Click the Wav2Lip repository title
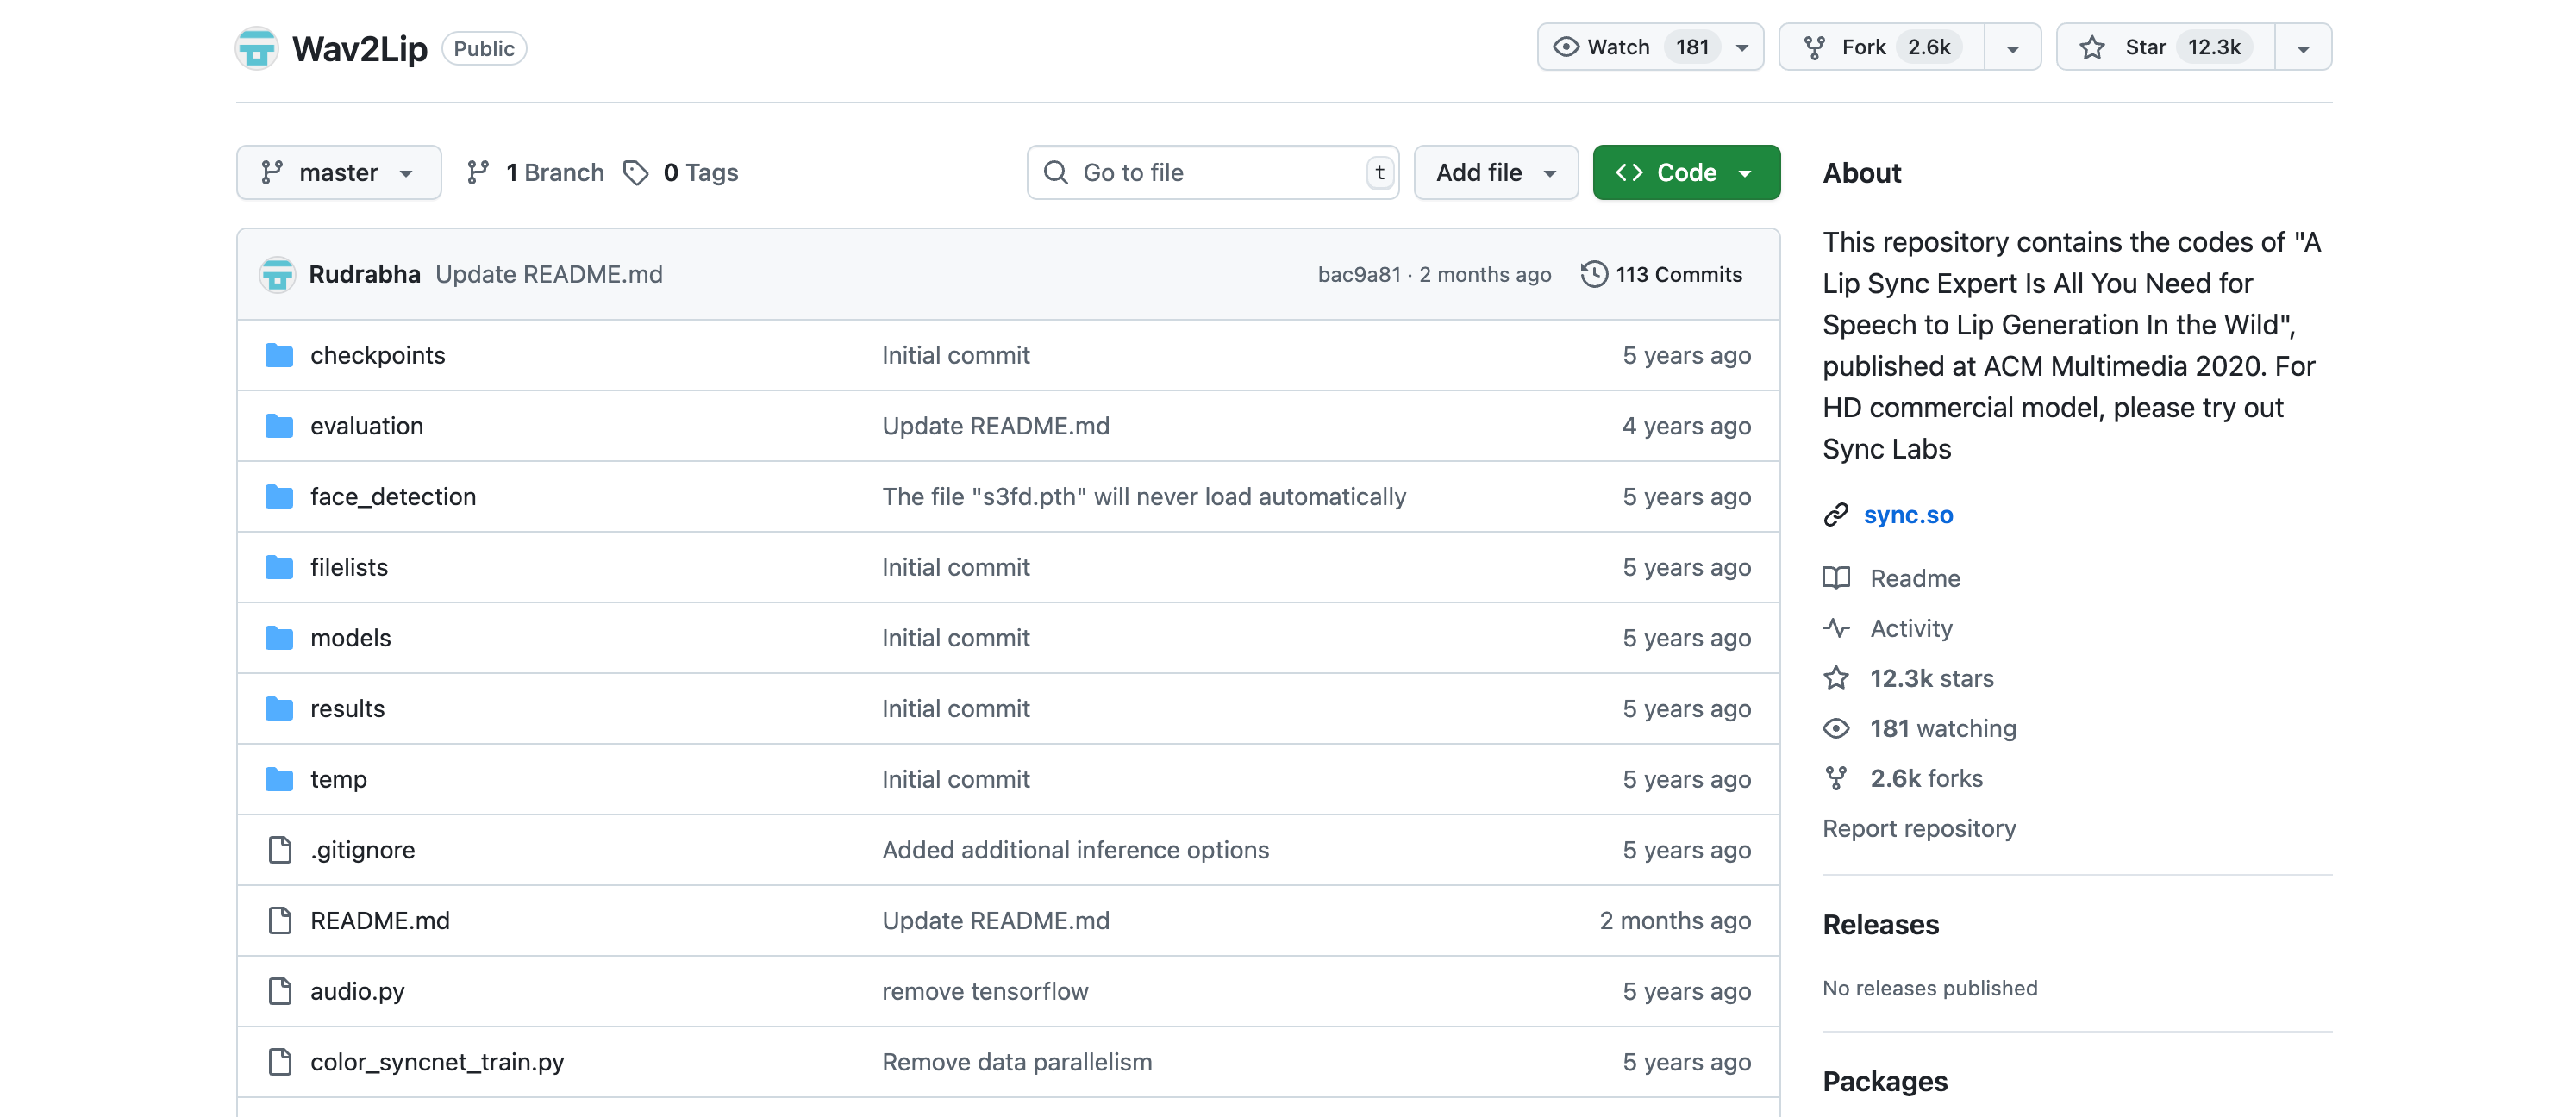 (x=359, y=48)
